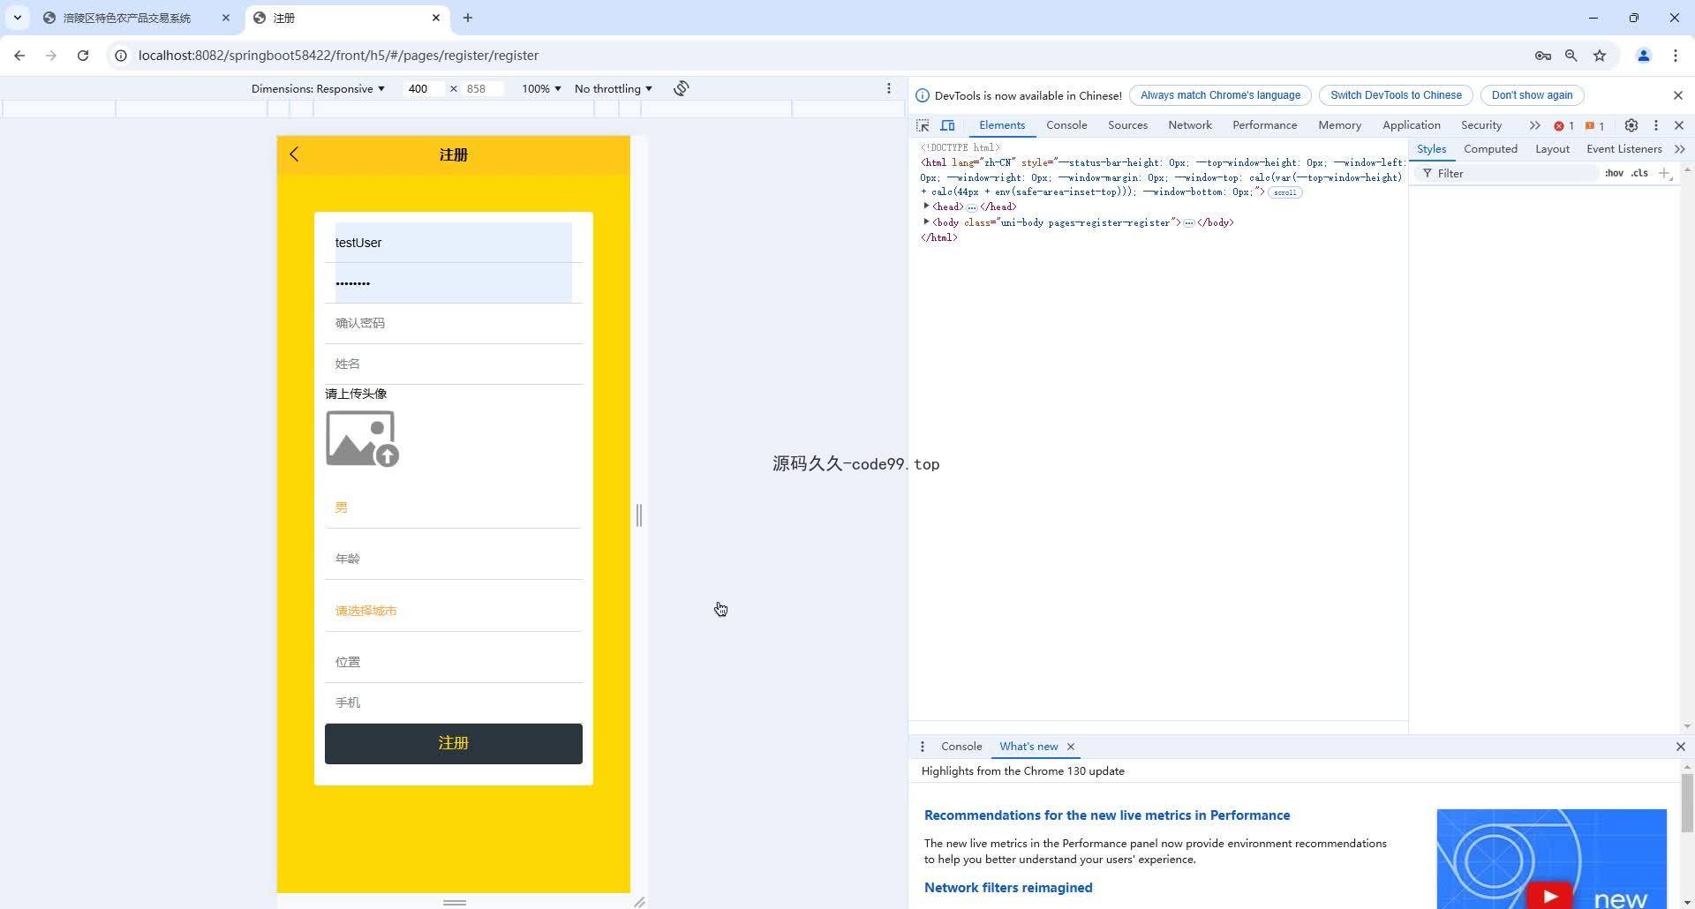Toggle the device toolbar icon in DevTools

coord(947,125)
